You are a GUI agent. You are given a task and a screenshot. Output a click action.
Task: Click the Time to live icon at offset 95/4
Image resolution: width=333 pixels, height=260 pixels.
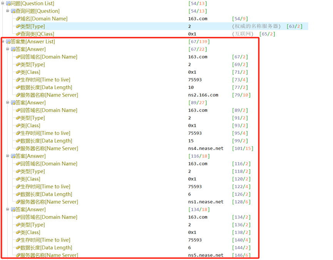tap(18, 133)
